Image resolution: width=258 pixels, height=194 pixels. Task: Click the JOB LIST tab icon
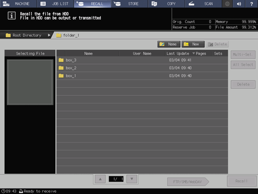43,3
